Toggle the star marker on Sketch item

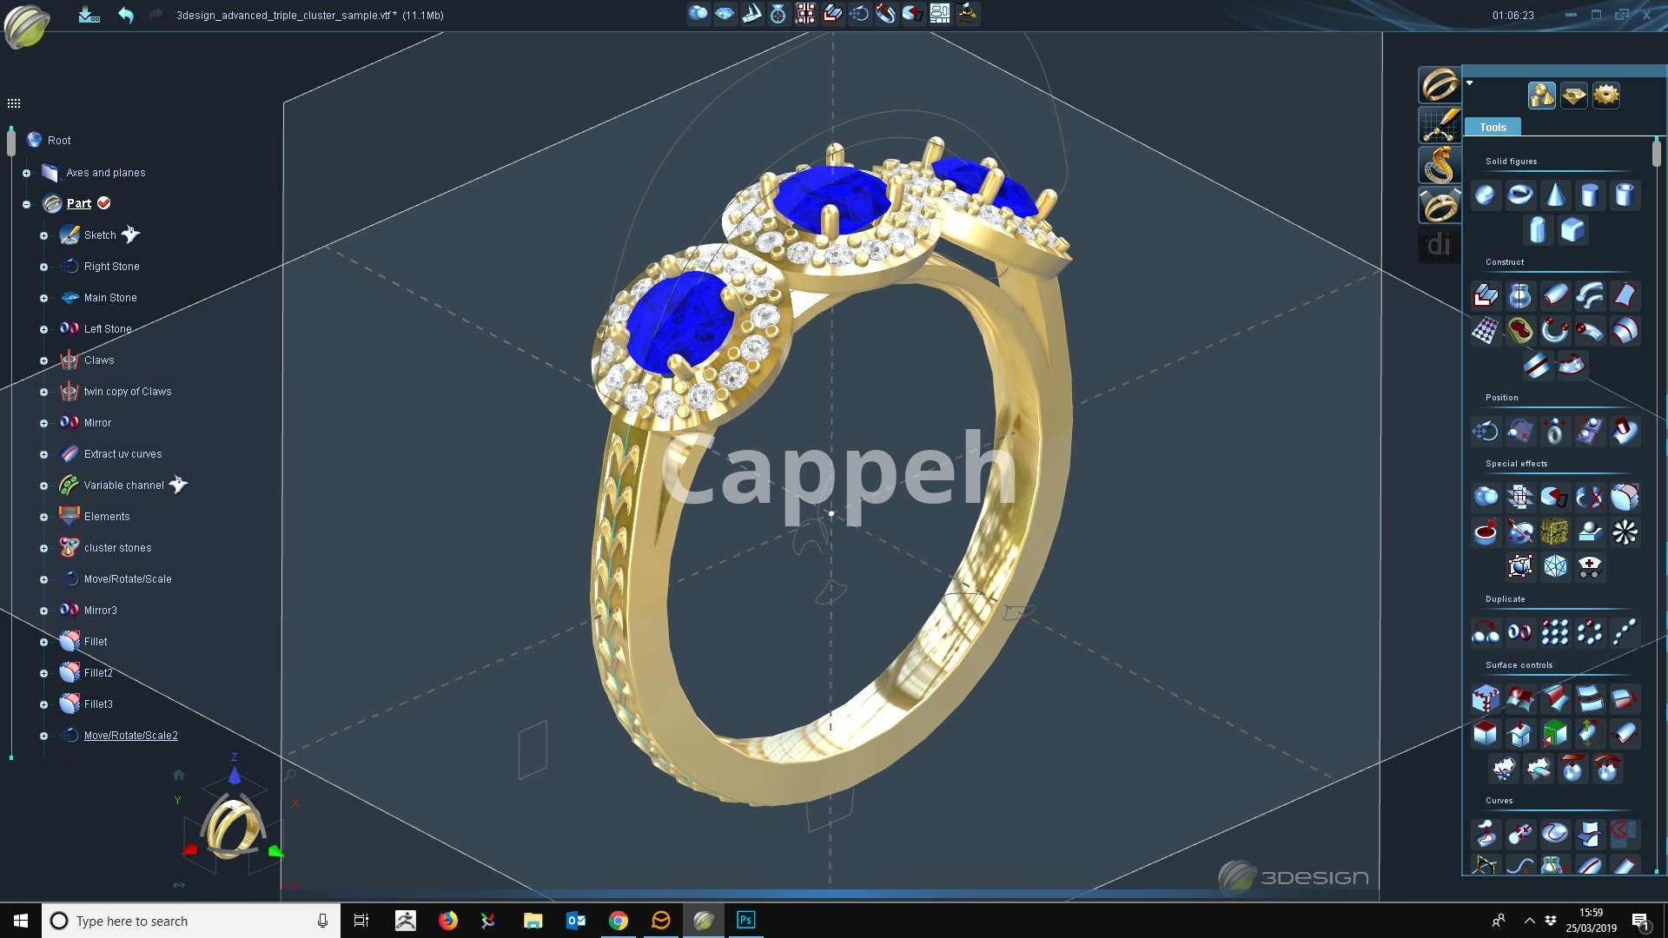coord(130,234)
